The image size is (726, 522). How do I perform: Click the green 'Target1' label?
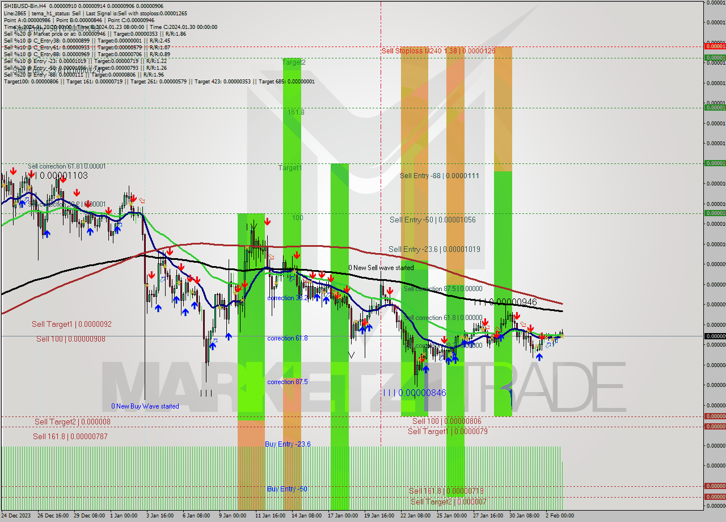click(290, 168)
